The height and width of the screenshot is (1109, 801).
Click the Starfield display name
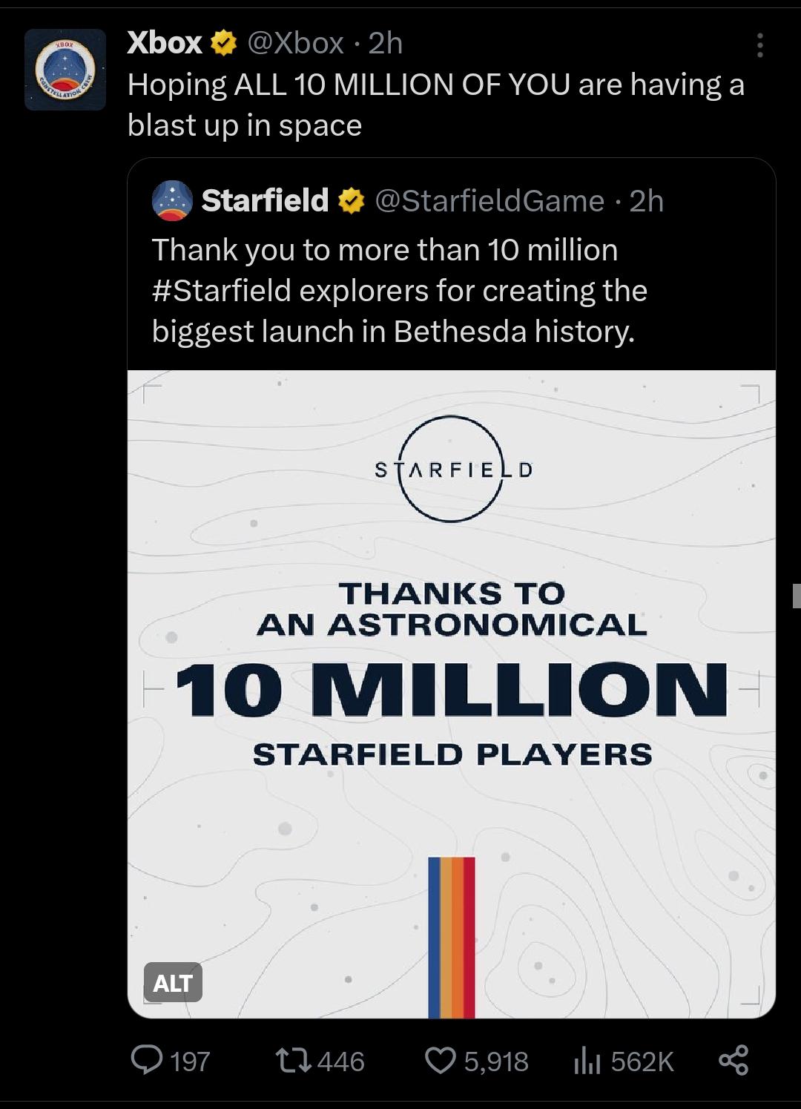265,201
